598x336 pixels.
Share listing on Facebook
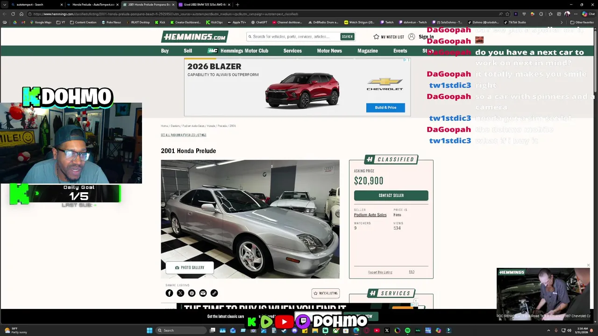click(x=169, y=293)
